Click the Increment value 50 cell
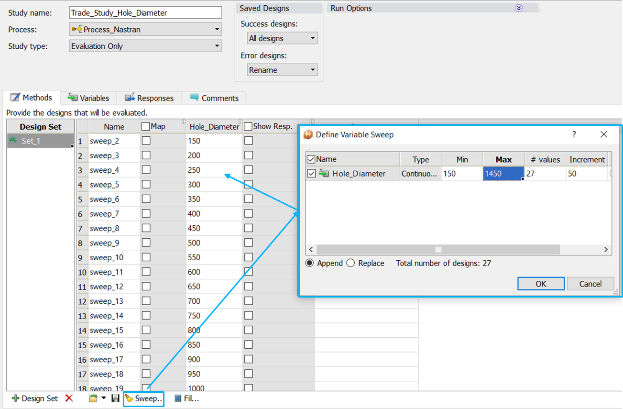This screenshot has height=409, width=623. [587, 174]
